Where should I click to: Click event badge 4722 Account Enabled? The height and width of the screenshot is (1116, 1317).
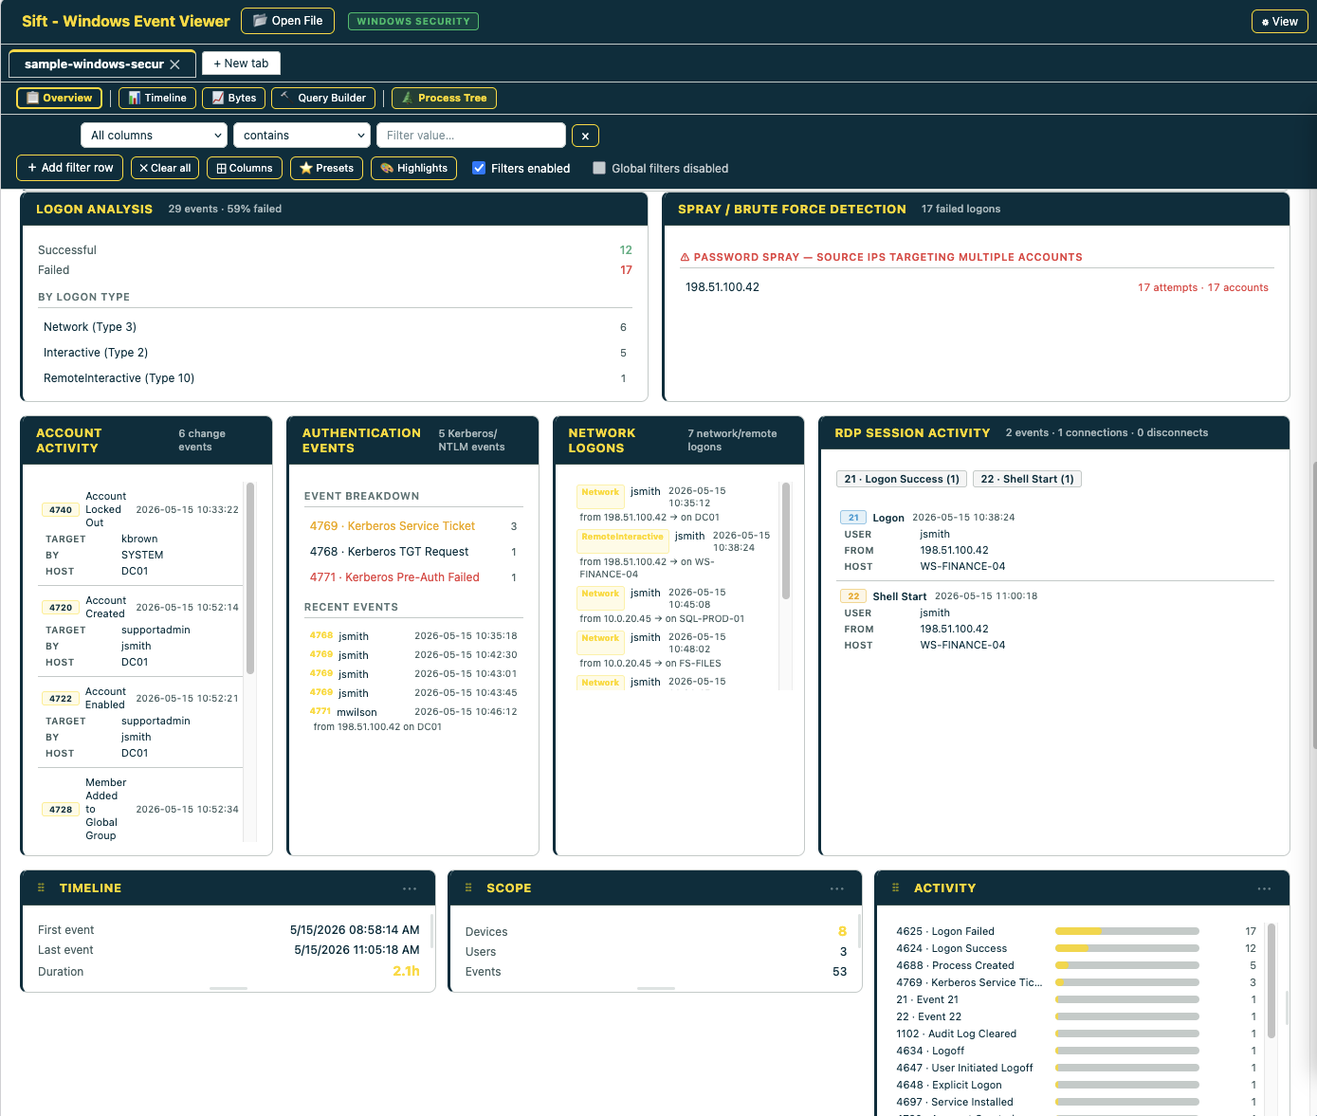tap(61, 699)
